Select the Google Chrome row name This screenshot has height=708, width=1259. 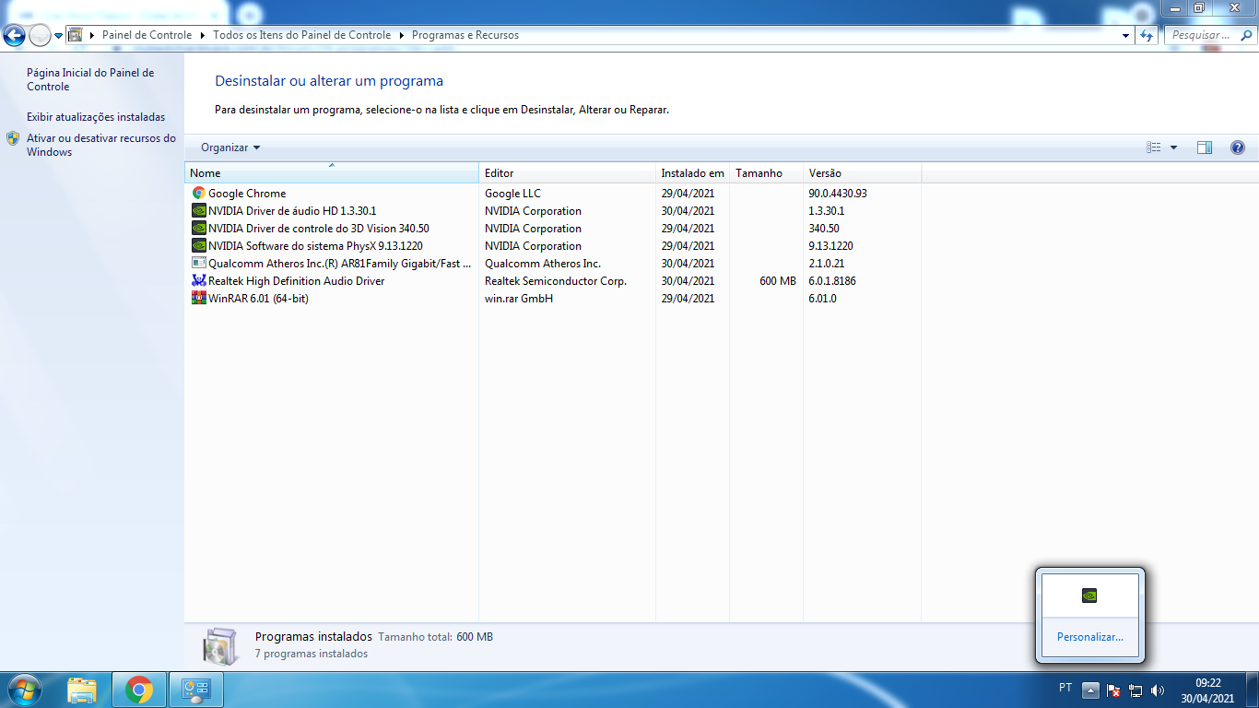point(247,194)
